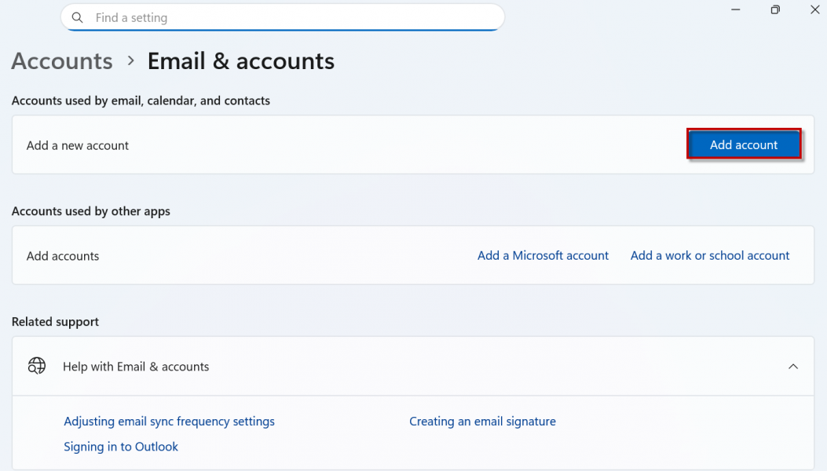Open Add a work or school account

(x=710, y=256)
